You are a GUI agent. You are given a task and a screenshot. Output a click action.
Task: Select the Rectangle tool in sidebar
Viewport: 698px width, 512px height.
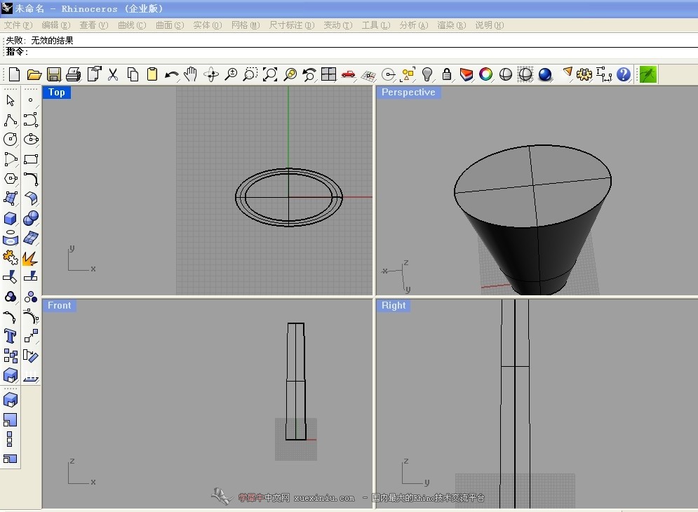tap(31, 159)
